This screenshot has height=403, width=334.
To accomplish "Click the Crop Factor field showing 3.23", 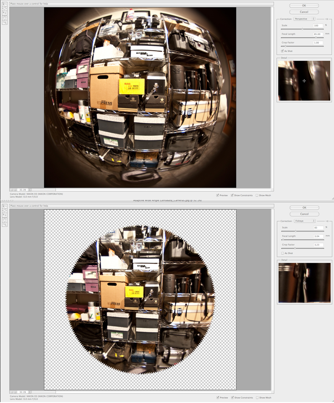I will pyautogui.click(x=319, y=244).
